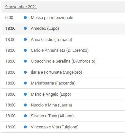Select Vincenzo e Vita (Fulgione) entry
The width and height of the screenshot is (125, 133).
55,127
